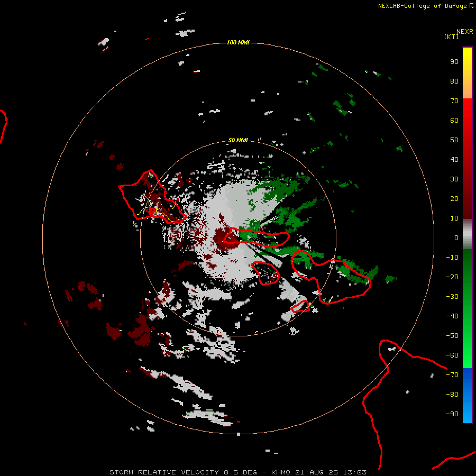
Task: Click the NEXLAB-College of DuPage title text
Action: (x=422, y=6)
